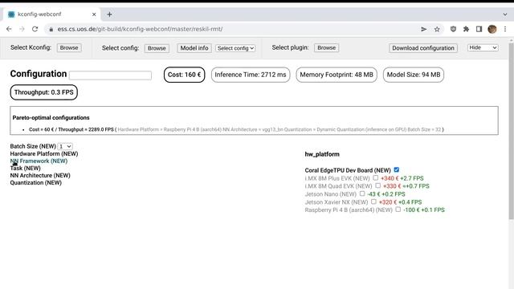Click the browser forward arrow
This screenshot has height=289, width=514.
(x=22, y=29)
